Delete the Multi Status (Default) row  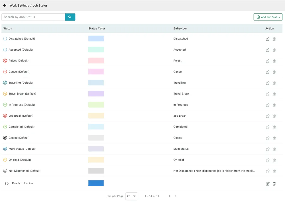point(274,149)
